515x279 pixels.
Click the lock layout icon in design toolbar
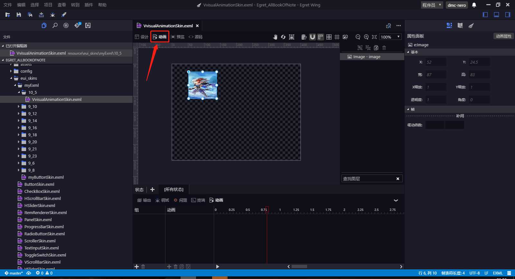pos(292,37)
